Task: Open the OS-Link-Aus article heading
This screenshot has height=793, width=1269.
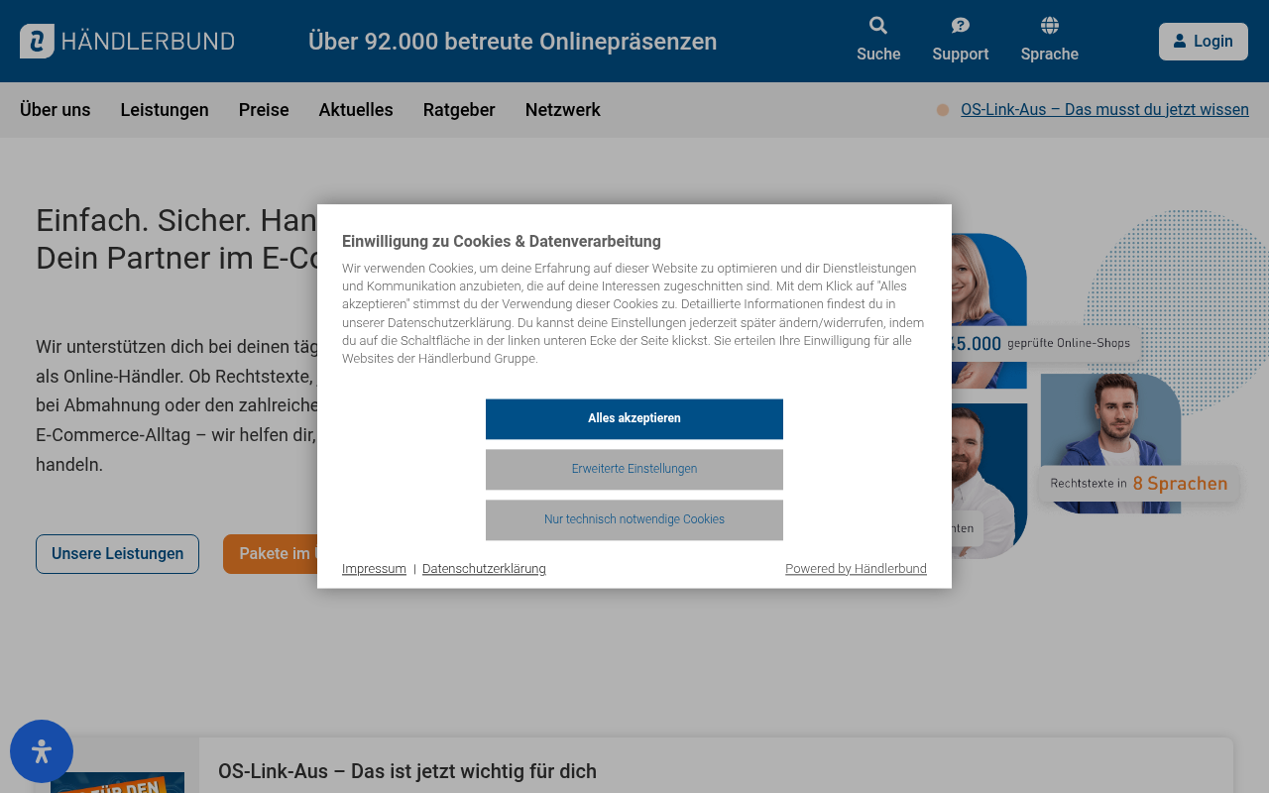Action: 407,771
